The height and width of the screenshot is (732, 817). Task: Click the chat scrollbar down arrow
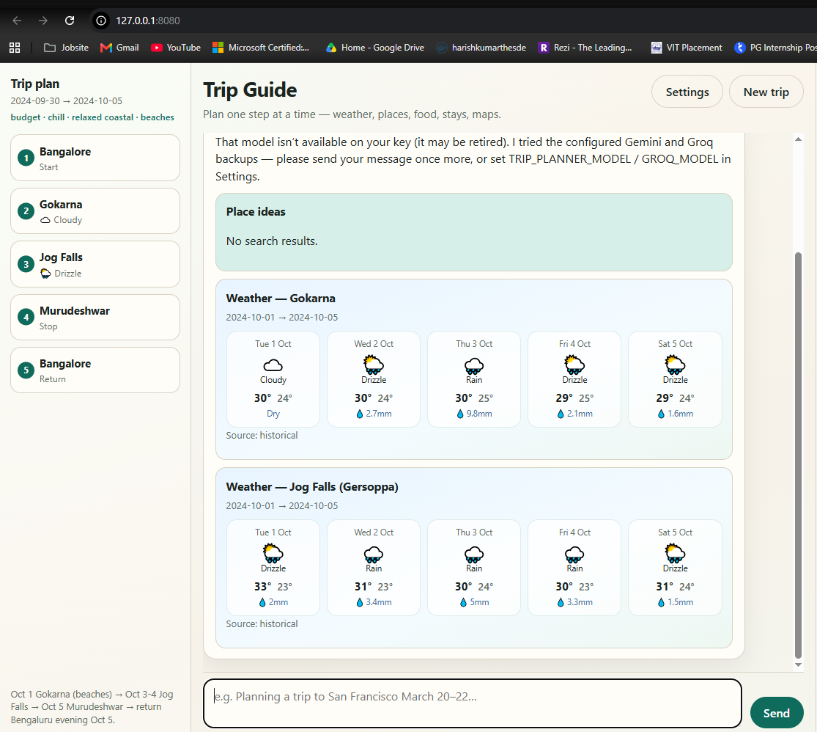point(798,665)
